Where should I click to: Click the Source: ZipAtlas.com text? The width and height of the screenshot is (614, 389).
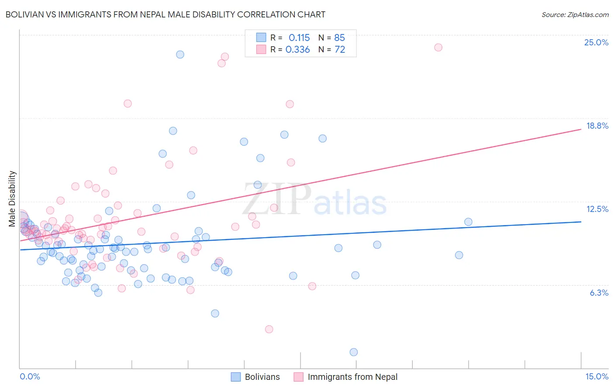(575, 14)
